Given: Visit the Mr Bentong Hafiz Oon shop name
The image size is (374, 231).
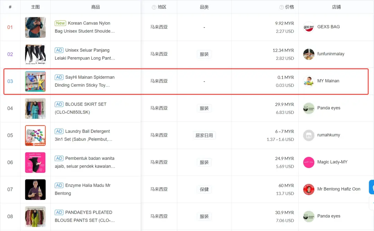Looking at the screenshot, I should (x=339, y=189).
